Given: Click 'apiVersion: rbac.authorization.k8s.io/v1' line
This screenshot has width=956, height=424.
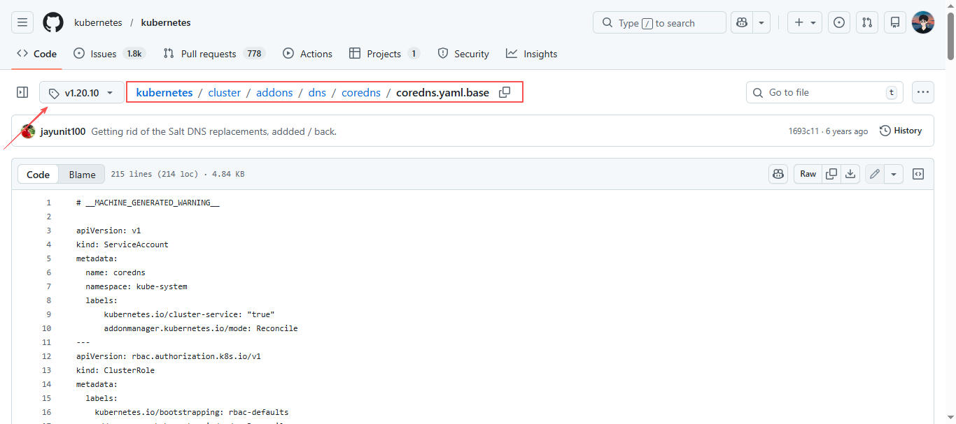Looking at the screenshot, I should [x=169, y=356].
